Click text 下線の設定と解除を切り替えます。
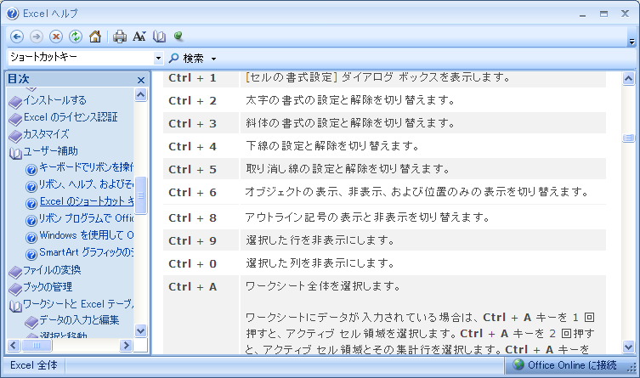This screenshot has width=640, height=378. (332, 146)
